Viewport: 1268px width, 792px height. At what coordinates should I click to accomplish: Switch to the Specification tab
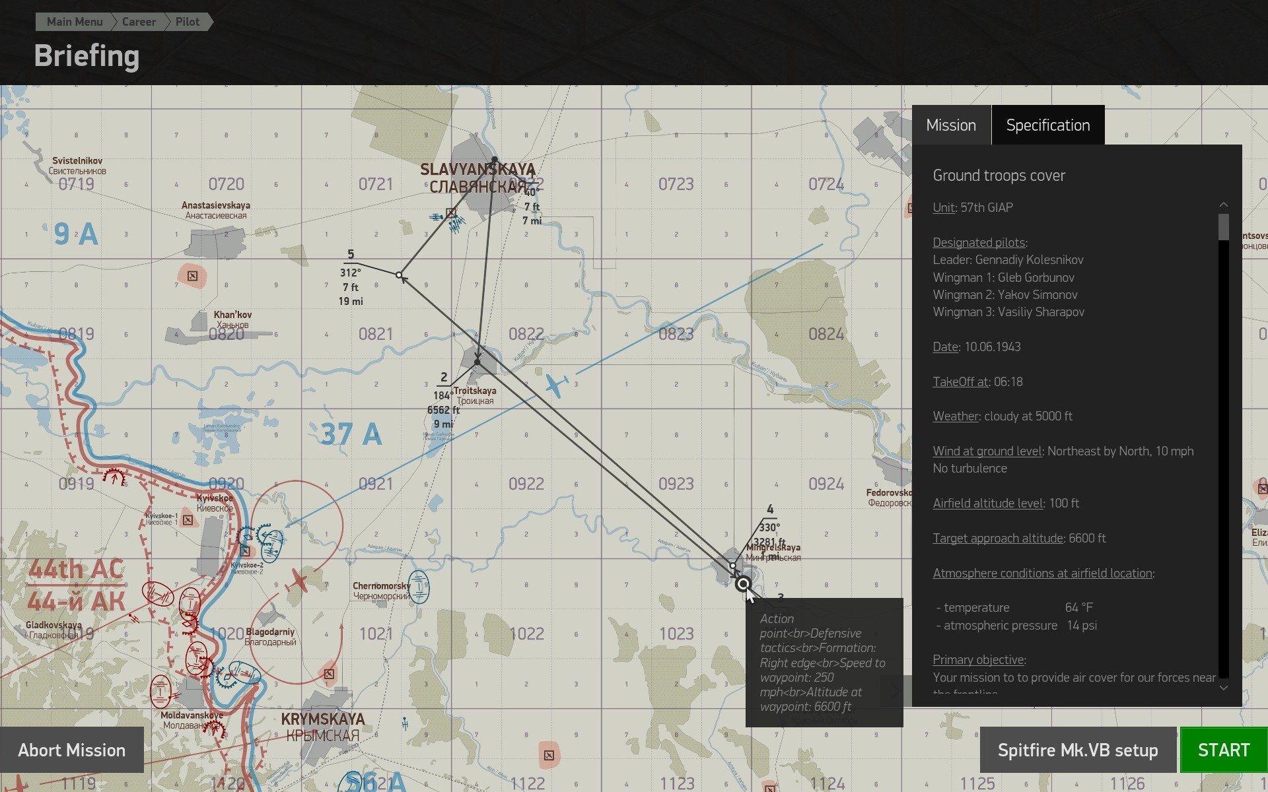[1048, 125]
